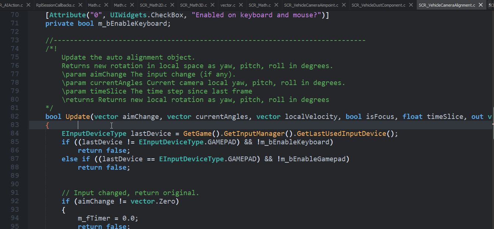Image resolution: width=494 pixels, height=229 pixels.
Task: Click the m_bEnableKeyboard variable declaration
Action: click(x=134, y=24)
